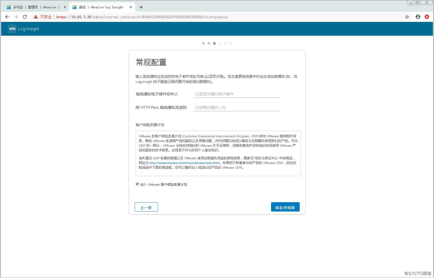
Task: Click the 上一步 previous button
Action: click(146, 207)
